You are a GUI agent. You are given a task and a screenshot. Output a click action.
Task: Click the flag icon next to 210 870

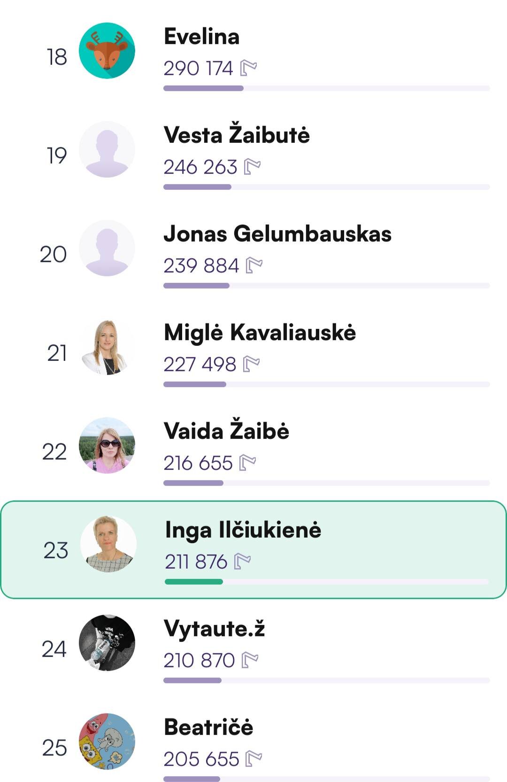coord(250,660)
